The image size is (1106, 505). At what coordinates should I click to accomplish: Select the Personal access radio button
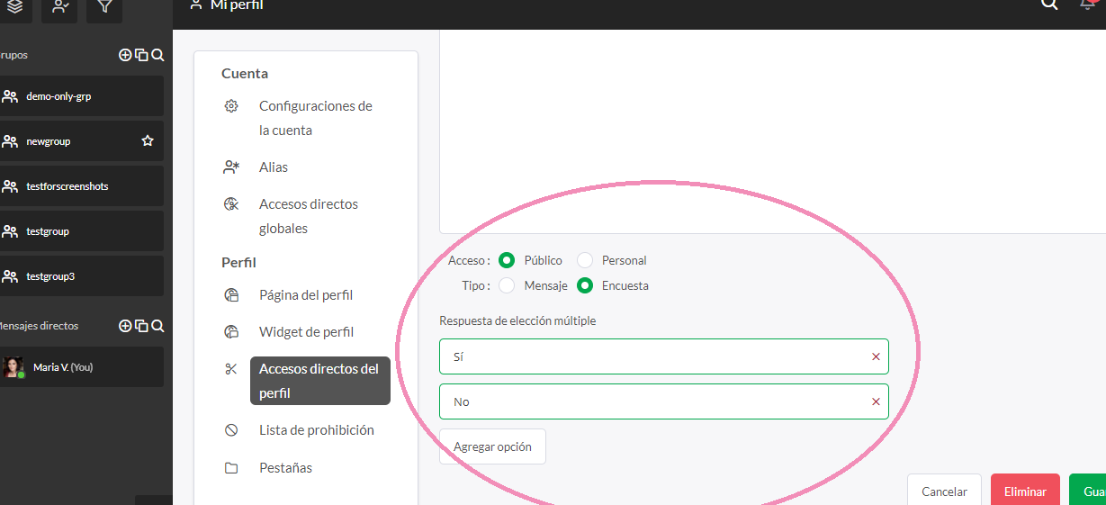tap(585, 260)
